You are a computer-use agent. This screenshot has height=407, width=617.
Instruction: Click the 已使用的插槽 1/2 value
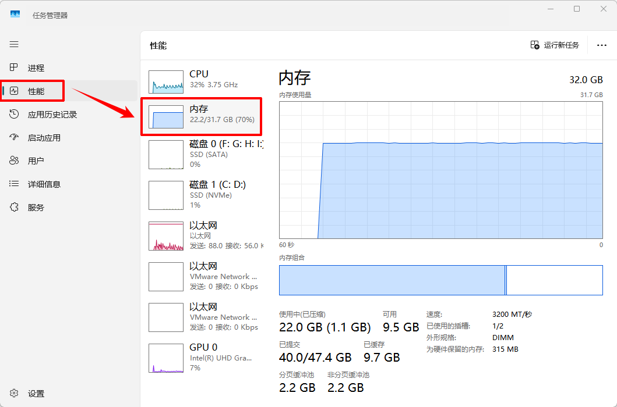pyautogui.click(x=498, y=326)
